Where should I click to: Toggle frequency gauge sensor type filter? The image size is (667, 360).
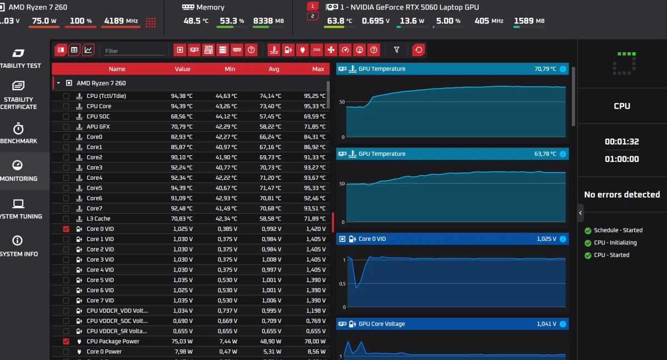coord(345,50)
